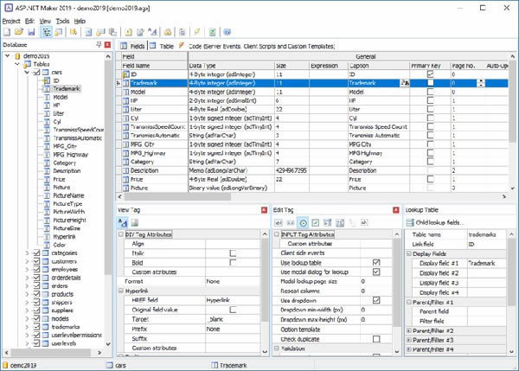
Task: Select the password edit tag icon
Action: (291, 223)
